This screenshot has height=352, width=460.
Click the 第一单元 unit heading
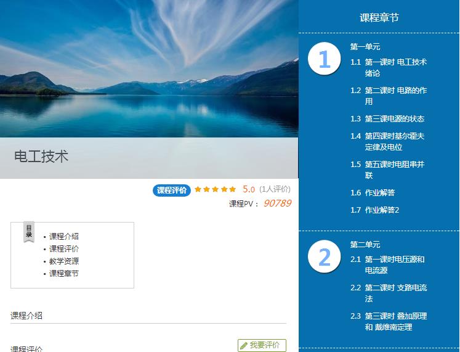tap(365, 47)
